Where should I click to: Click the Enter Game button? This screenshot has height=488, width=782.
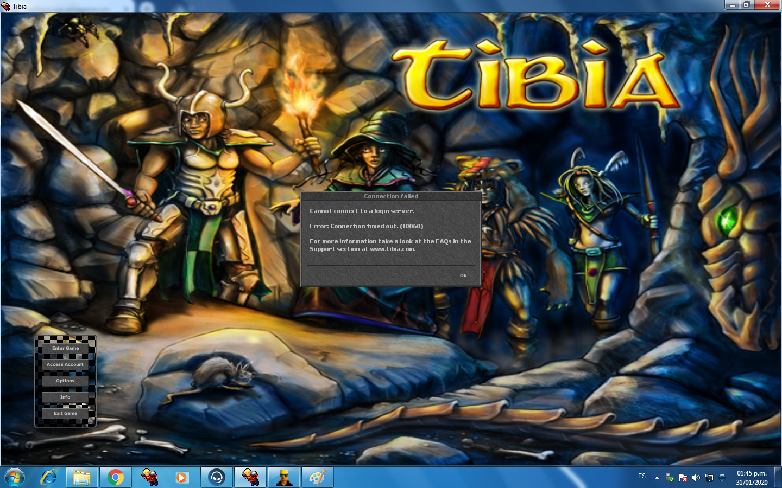pos(65,349)
